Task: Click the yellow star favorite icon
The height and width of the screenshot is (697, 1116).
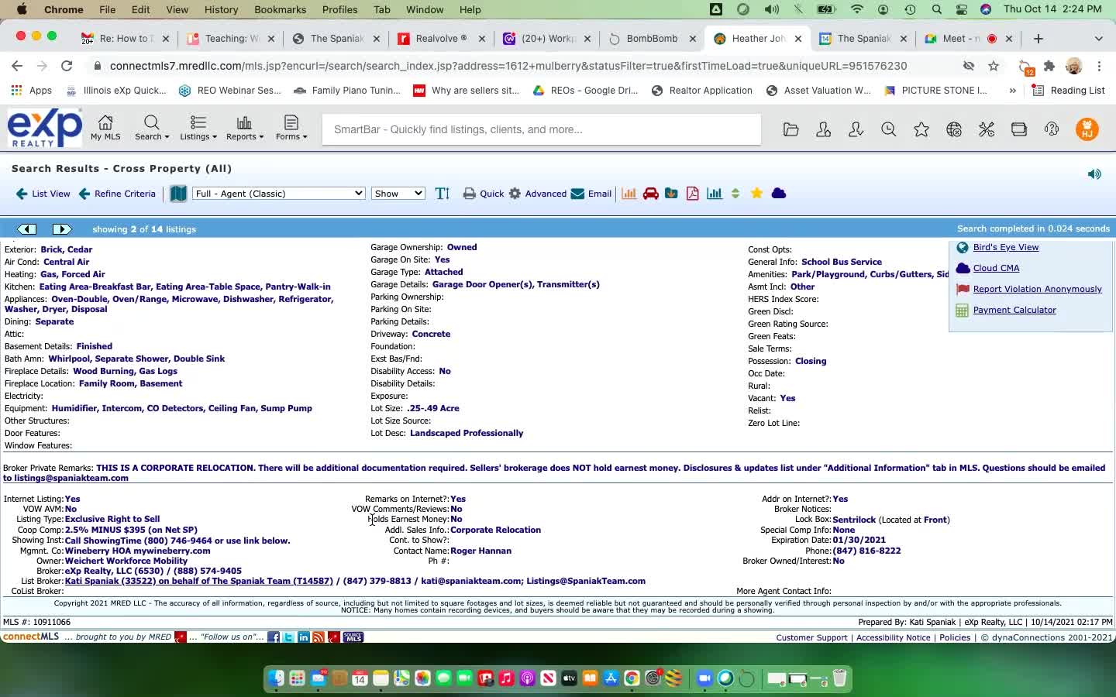Action: (x=756, y=194)
